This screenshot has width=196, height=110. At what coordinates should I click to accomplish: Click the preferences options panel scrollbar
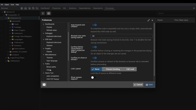pyautogui.click(x=154, y=50)
